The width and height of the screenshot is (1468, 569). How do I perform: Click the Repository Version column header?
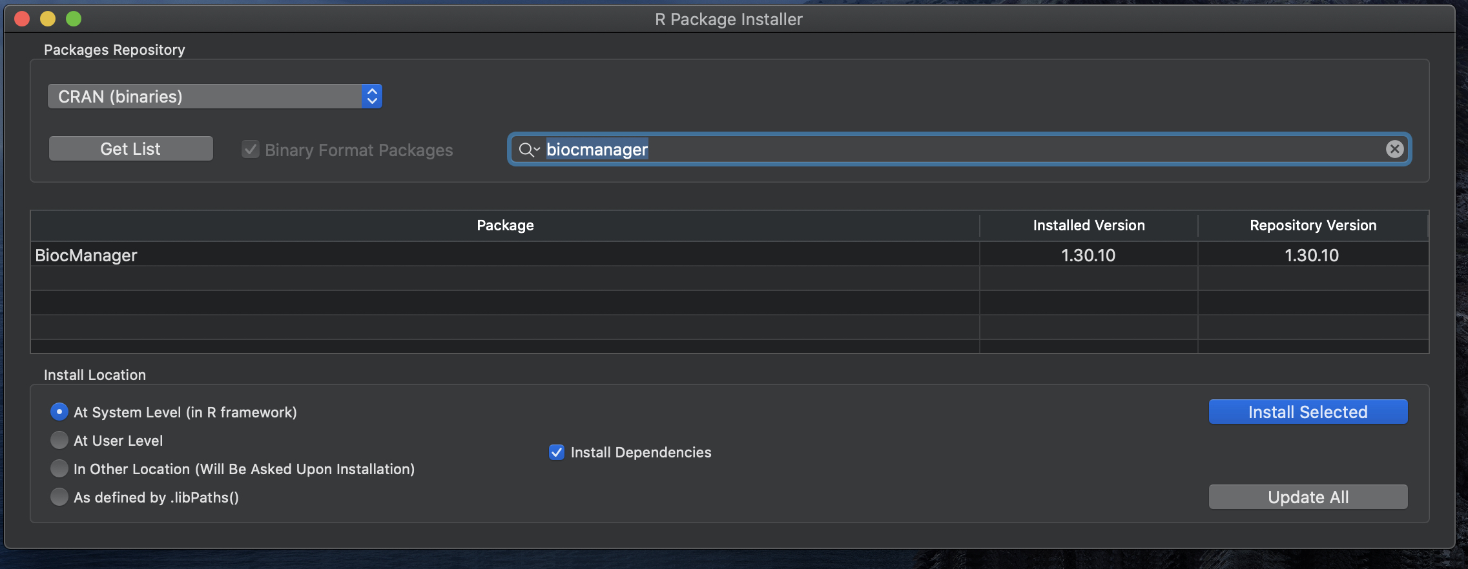(1312, 226)
